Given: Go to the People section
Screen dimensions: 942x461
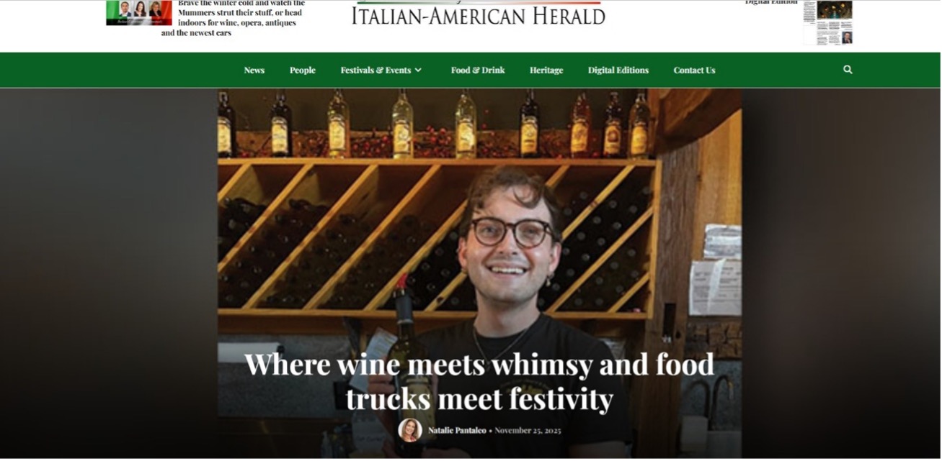Looking at the screenshot, I should [303, 70].
